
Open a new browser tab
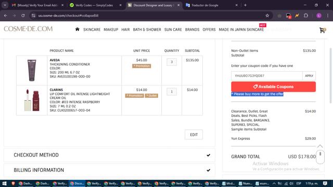pos(245,5)
